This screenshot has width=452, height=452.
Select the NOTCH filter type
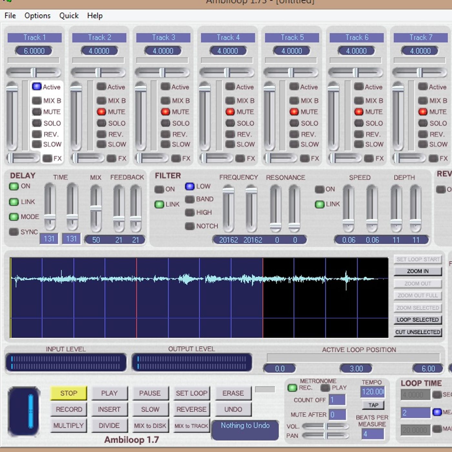click(x=190, y=226)
